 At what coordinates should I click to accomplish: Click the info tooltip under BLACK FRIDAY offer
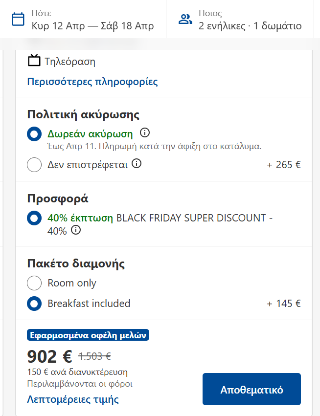(x=76, y=231)
